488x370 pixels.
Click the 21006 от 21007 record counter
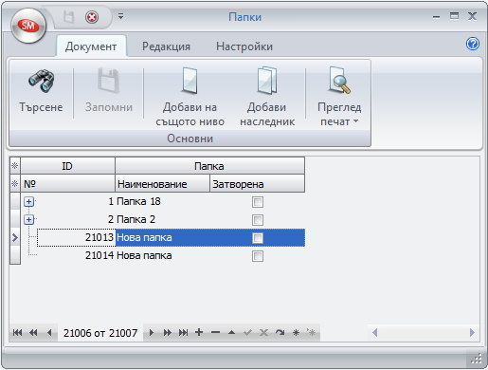(100, 333)
